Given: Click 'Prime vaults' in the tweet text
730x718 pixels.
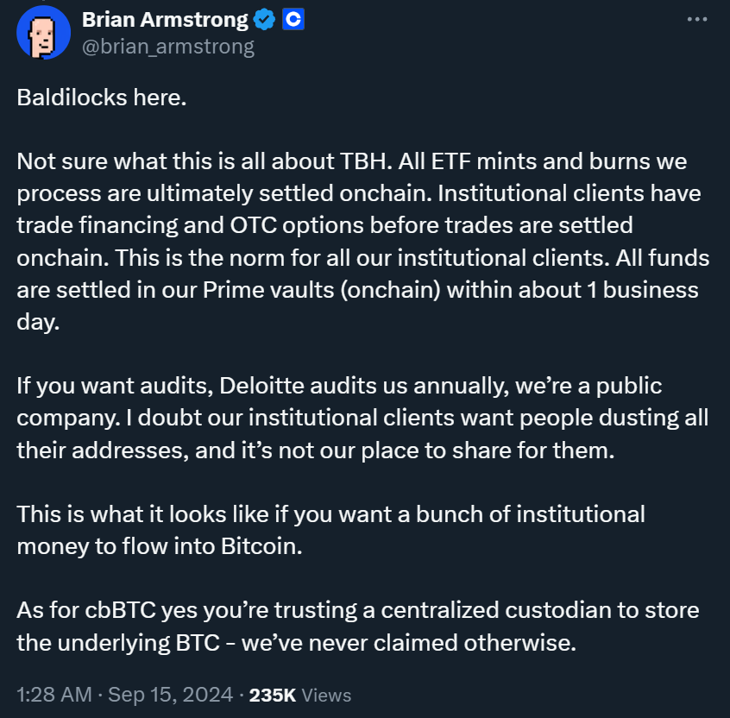Looking at the screenshot, I should click(268, 290).
